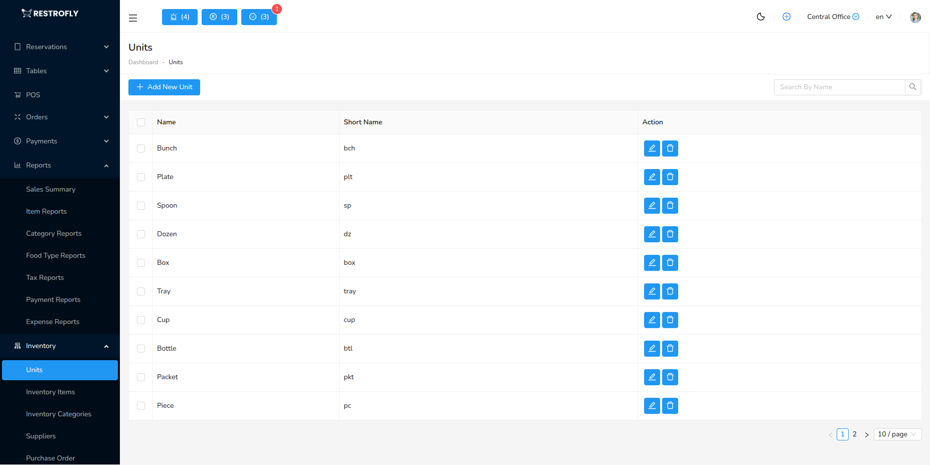Click the search magnifier icon
Image resolution: width=930 pixels, height=465 pixels.
point(912,87)
